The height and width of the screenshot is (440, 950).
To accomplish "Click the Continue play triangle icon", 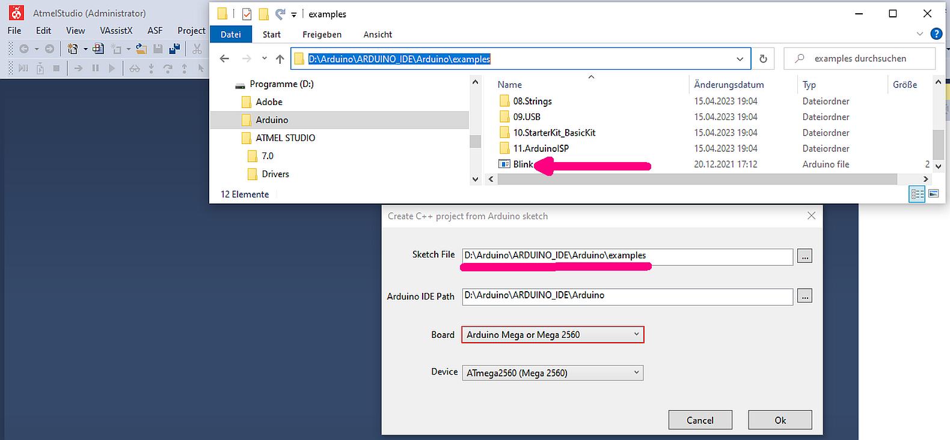I will (x=112, y=68).
